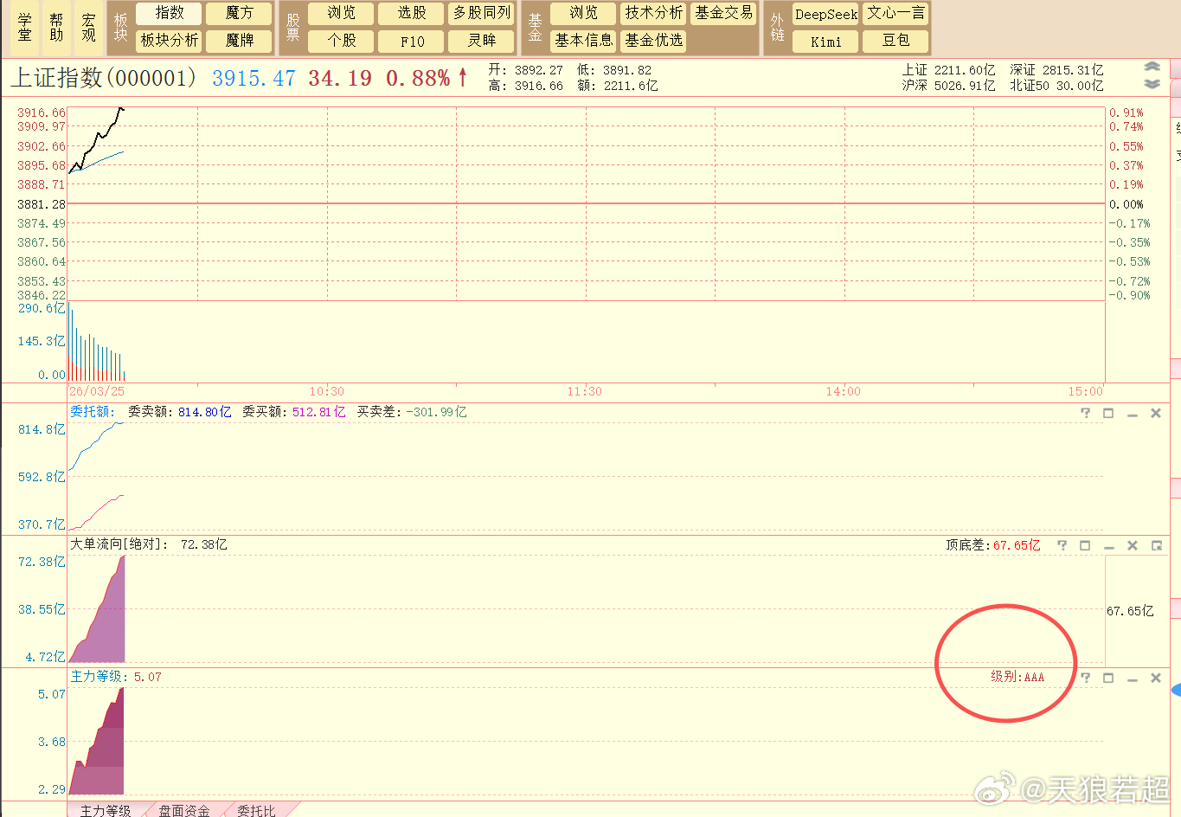The height and width of the screenshot is (817, 1181).
Task: Open 多股同列 multi-stock view
Action: 482,13
